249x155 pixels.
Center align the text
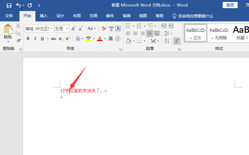(x=135, y=33)
